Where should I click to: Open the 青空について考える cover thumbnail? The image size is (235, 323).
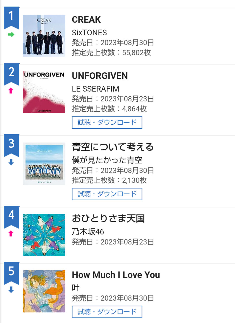[x=44, y=164]
